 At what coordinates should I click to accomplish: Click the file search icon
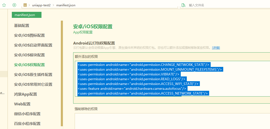point(184,5)
